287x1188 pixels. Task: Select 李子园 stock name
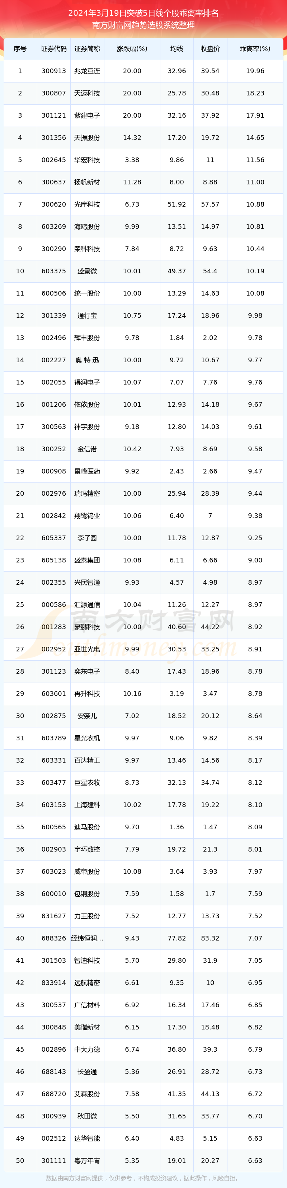pos(87,538)
